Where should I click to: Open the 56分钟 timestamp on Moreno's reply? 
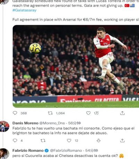[74, 123]
